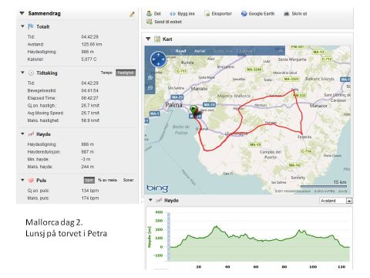This screenshot has height=278, width=370.
Task: Switch Puls display to % av maks
Action: [x=108, y=180]
